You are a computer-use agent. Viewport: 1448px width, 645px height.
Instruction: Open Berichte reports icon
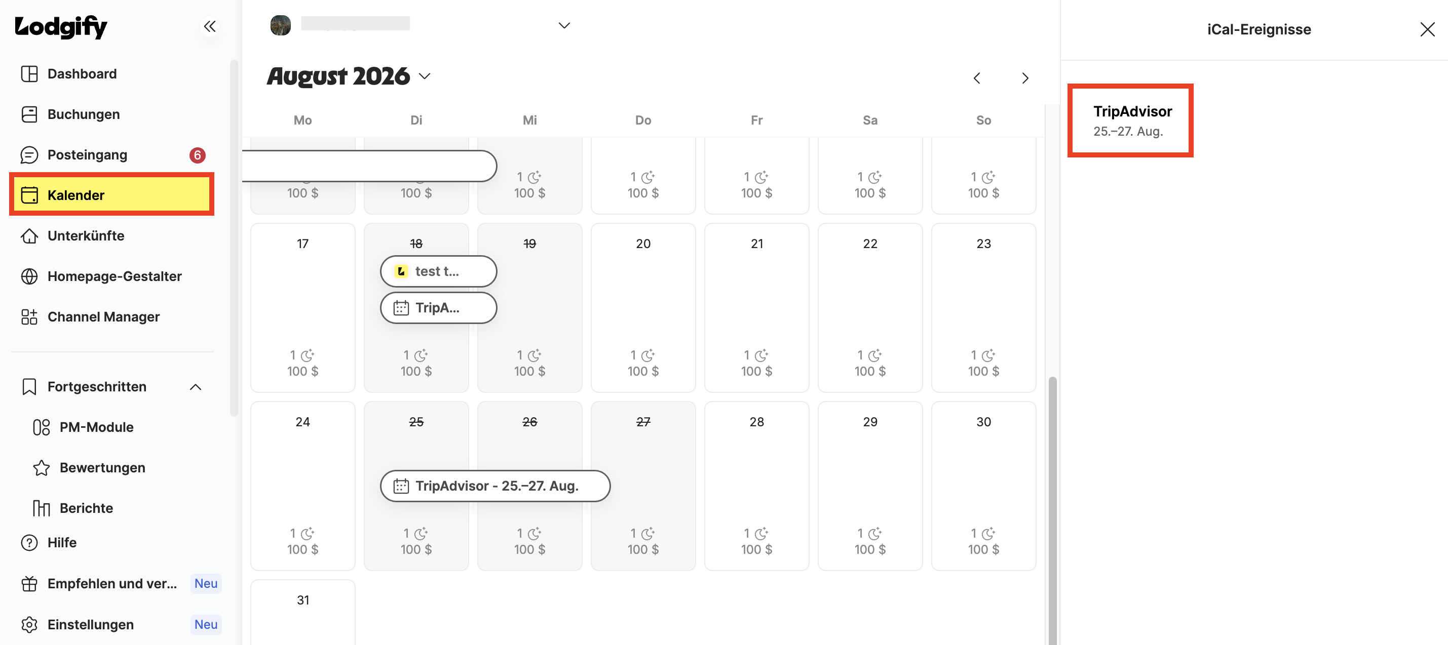tap(42, 508)
